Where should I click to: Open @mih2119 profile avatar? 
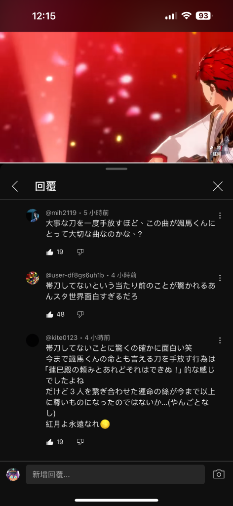(33, 215)
